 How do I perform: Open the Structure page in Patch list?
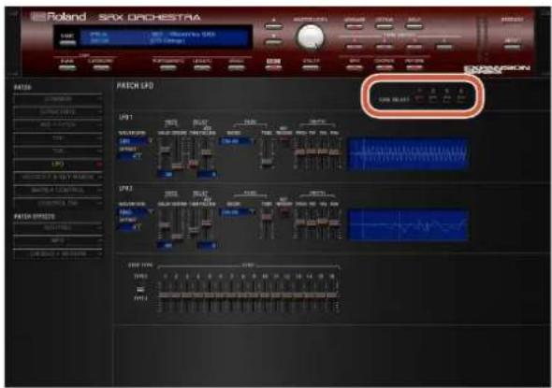58,112
